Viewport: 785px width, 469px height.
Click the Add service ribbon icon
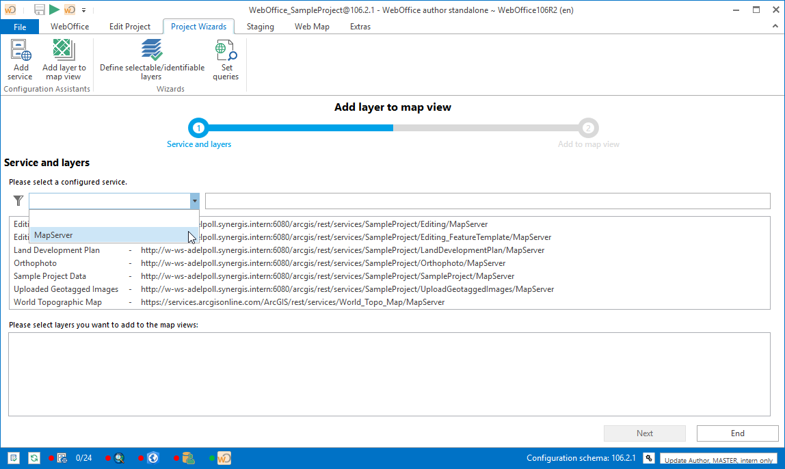21,60
